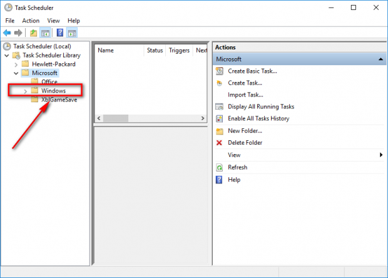The width and height of the screenshot is (388, 278).
Task: Maximize the Task Scheduler window
Action: click(x=354, y=8)
